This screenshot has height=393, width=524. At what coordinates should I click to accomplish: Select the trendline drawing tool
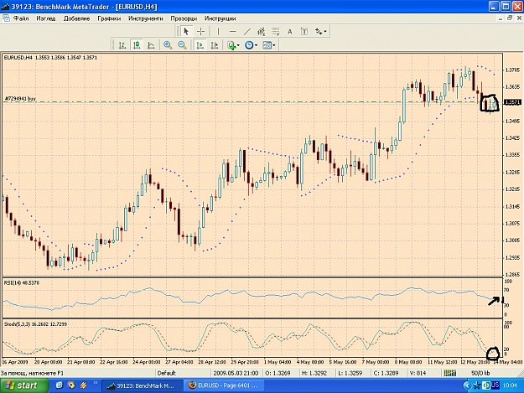point(247,32)
